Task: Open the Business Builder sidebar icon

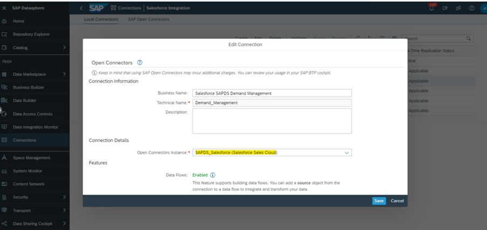Action: coord(4,87)
